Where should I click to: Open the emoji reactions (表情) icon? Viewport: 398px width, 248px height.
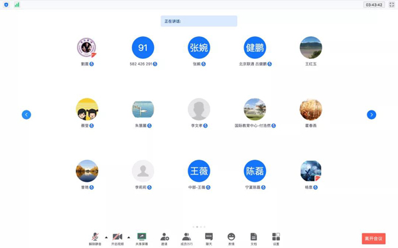click(x=232, y=239)
